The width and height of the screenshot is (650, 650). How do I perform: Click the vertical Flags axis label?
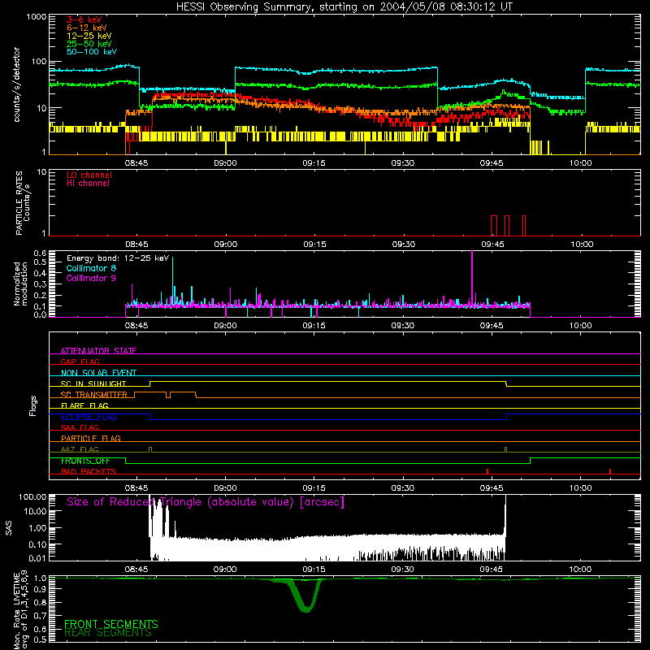click(x=32, y=405)
